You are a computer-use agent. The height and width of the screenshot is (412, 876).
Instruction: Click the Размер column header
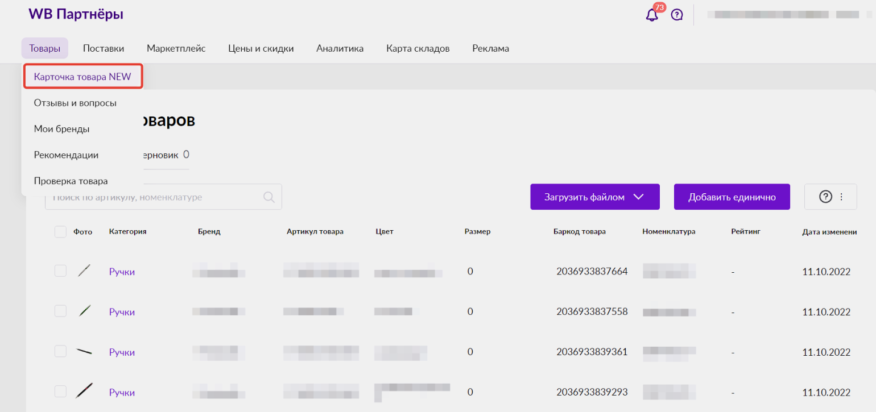click(477, 231)
